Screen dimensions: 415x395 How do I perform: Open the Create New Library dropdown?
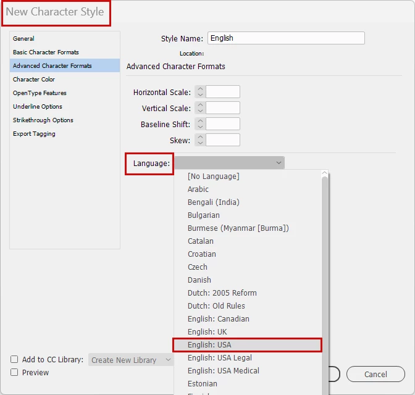(131, 360)
